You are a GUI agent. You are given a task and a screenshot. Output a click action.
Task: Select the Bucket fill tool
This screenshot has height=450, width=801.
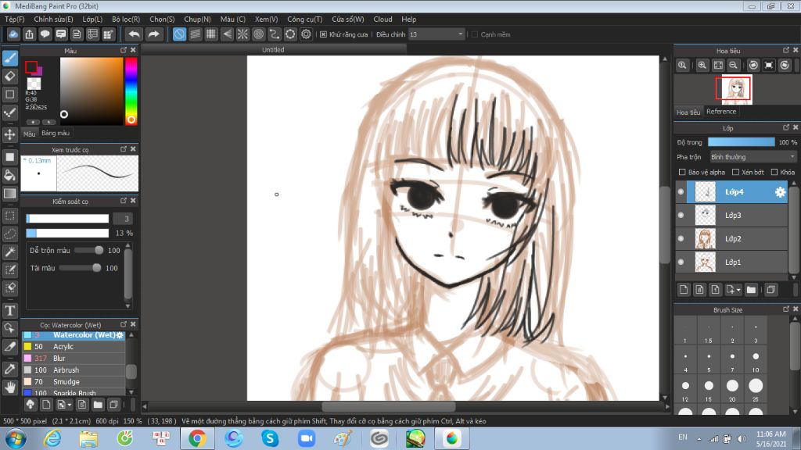pyautogui.click(x=9, y=175)
